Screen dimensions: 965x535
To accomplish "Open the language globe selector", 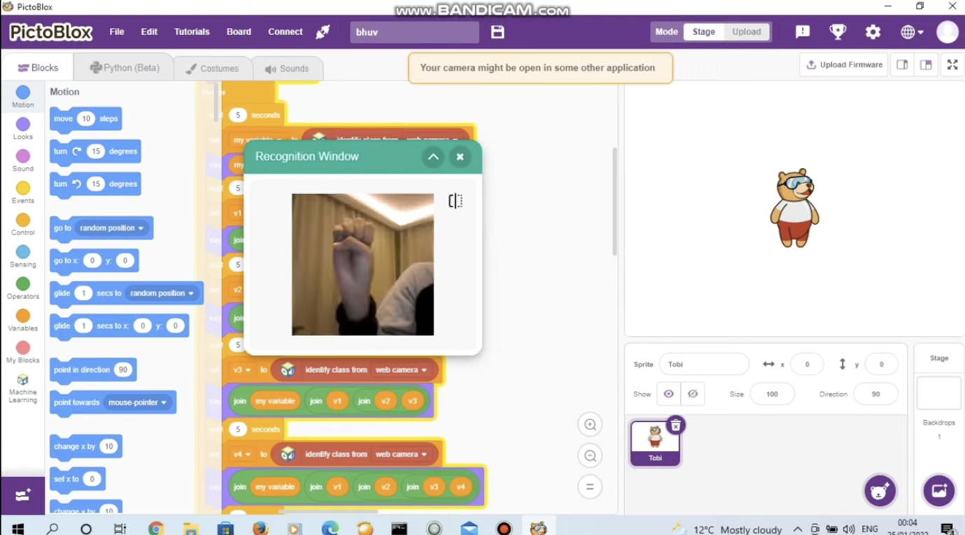I will pos(908,32).
